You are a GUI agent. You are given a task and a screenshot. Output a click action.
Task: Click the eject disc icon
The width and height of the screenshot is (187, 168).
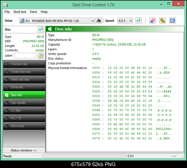(99, 21)
